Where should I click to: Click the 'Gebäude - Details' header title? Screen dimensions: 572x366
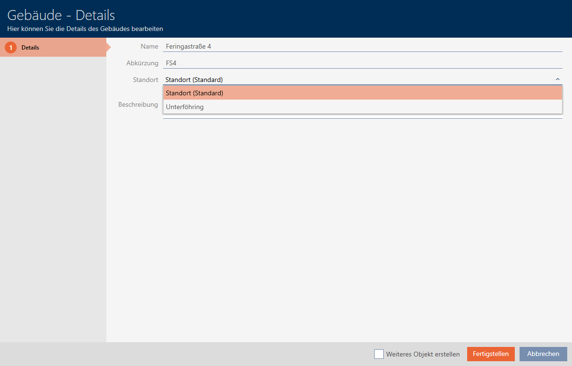(x=61, y=15)
